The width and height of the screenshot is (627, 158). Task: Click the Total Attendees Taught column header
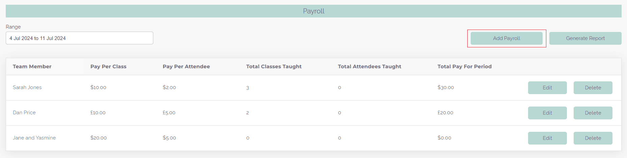coord(369,67)
